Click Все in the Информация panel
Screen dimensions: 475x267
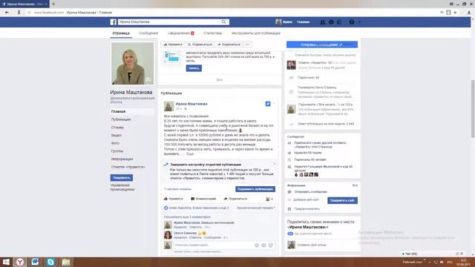[x=355, y=185]
